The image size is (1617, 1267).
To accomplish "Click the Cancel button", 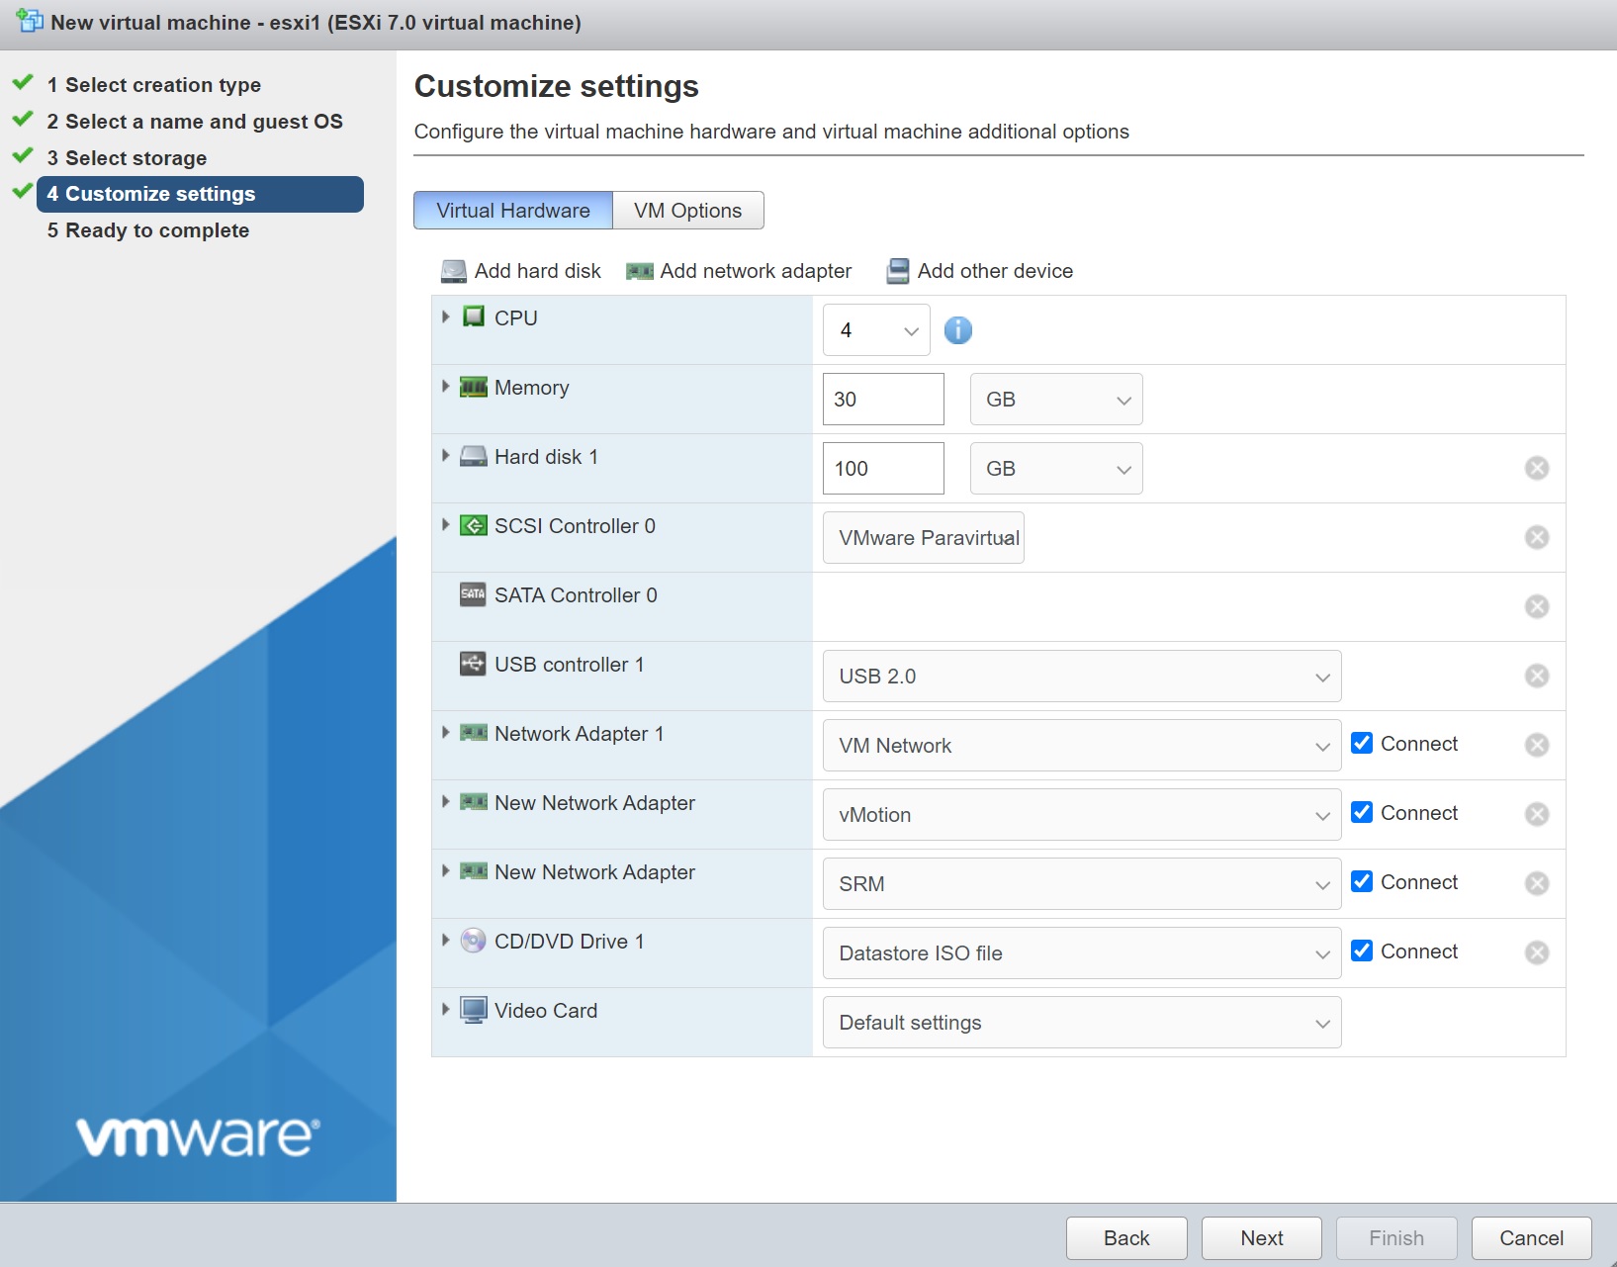I will 1531,1238.
